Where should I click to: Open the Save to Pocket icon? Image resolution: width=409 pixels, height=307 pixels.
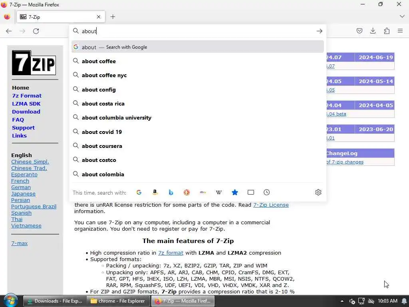pos(359,31)
